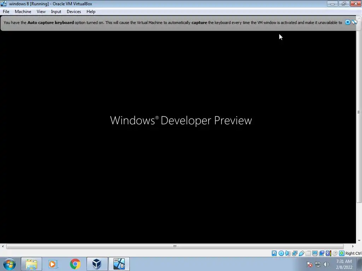Click the Windows 8 VM taskbar button
This screenshot has width=362, height=271.
point(119,264)
